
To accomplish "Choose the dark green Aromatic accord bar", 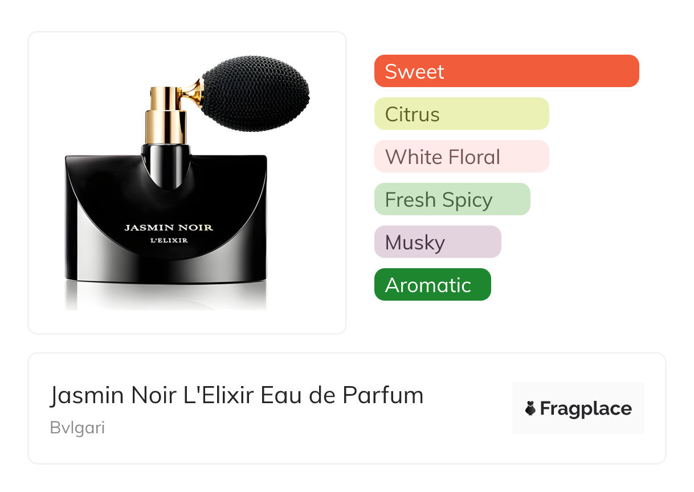I will [x=432, y=285].
